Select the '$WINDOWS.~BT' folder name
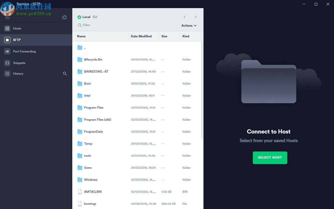Screen dimensions: 334x209 (x=96, y=72)
